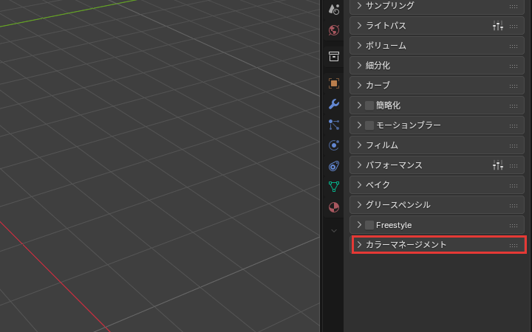Viewport: 532px width, 332px height.
Task: Expand the グリースペンシル panel
Action: coord(359,204)
